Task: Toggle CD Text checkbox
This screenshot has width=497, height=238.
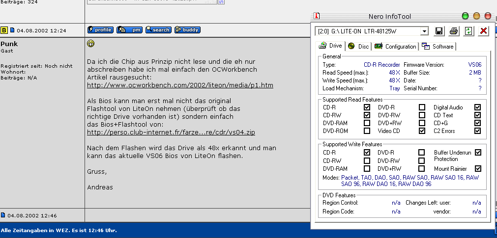Action: pyautogui.click(x=478, y=115)
